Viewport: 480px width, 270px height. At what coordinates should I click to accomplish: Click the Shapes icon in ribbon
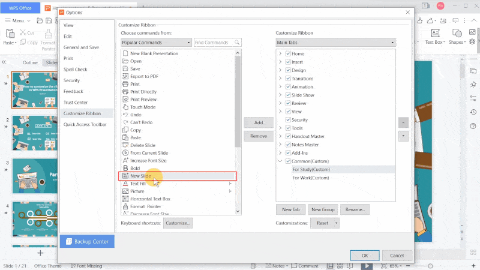(x=457, y=33)
